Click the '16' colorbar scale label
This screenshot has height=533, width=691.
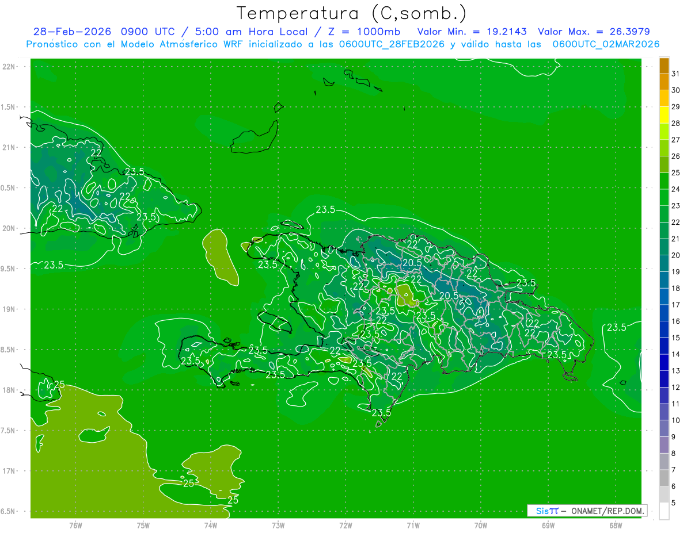pyautogui.click(x=675, y=321)
